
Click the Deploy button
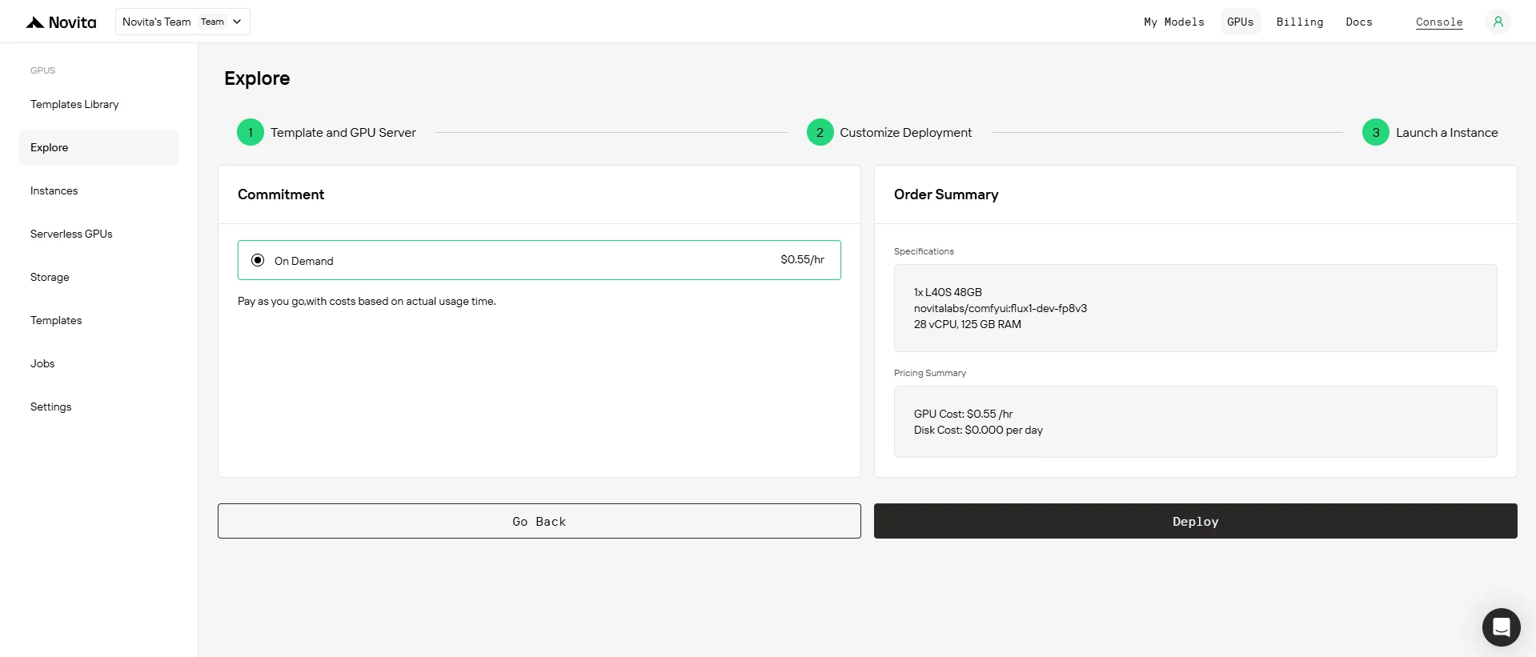1195,521
